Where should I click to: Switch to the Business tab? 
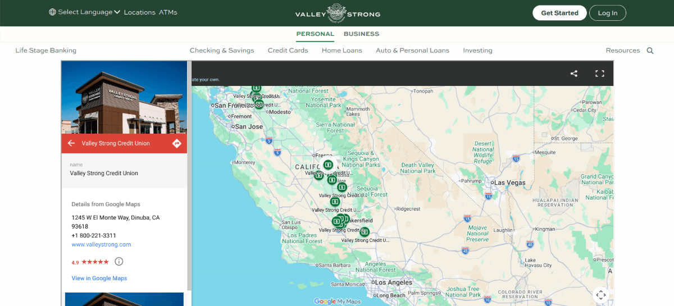(361, 34)
